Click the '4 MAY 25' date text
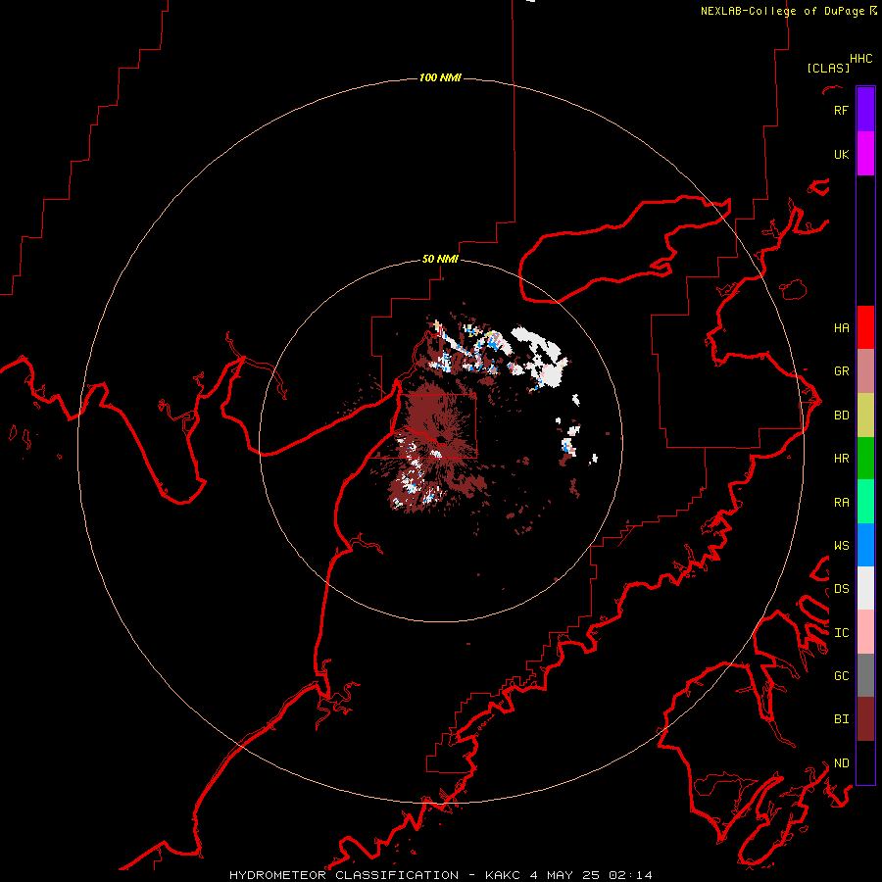The image size is (882, 882). (x=565, y=875)
